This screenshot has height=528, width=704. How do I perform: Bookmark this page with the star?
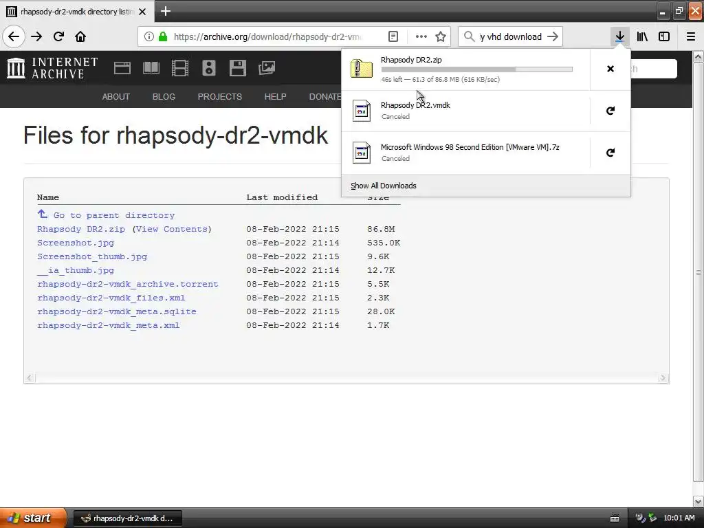coord(441,36)
